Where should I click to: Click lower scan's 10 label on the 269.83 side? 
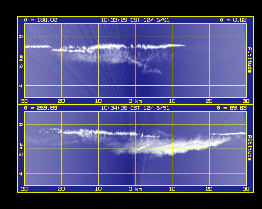tap(98, 189)
